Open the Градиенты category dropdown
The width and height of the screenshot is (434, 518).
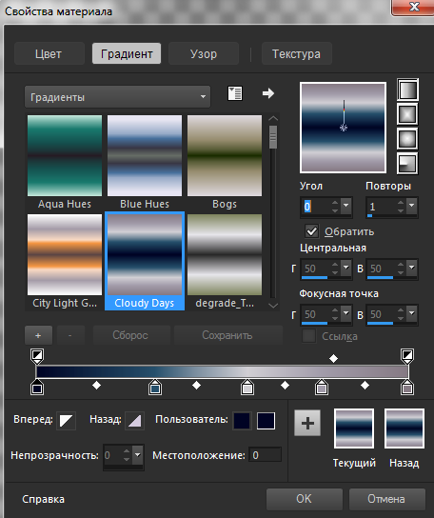click(x=117, y=97)
